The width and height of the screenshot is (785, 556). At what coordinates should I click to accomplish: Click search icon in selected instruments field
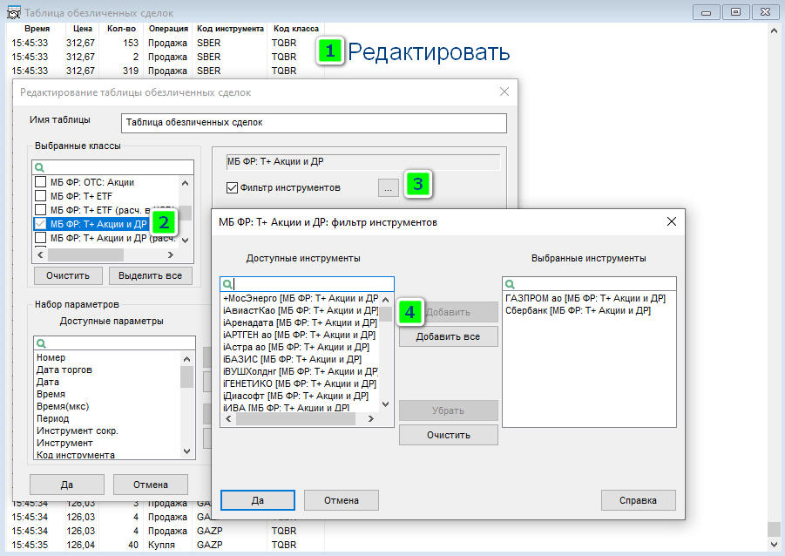[511, 284]
